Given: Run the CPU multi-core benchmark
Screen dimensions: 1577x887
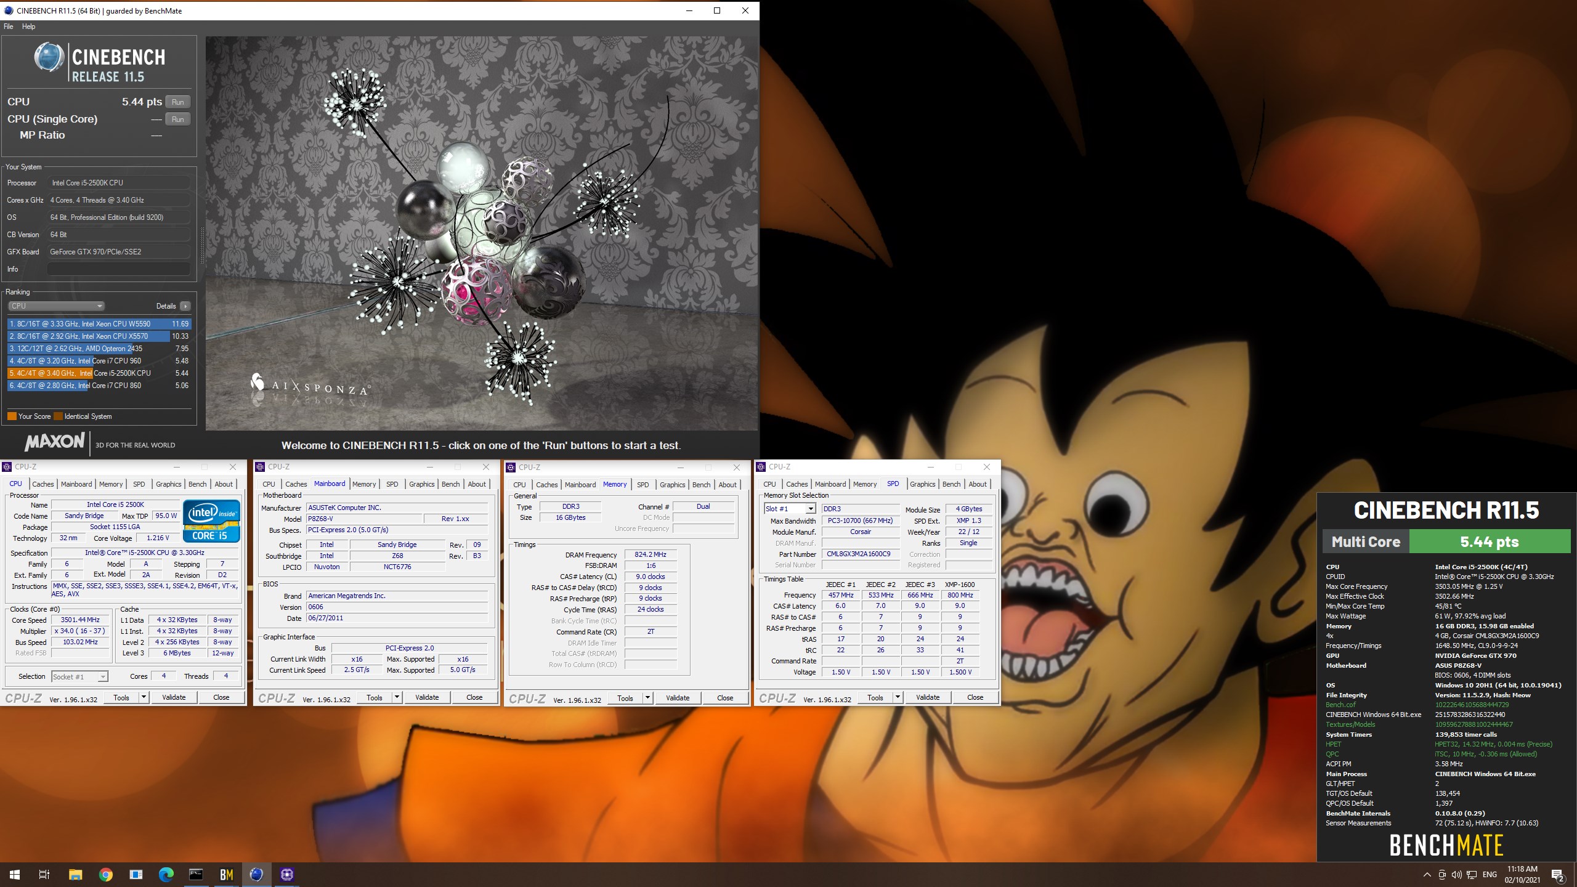Looking at the screenshot, I should (x=178, y=102).
